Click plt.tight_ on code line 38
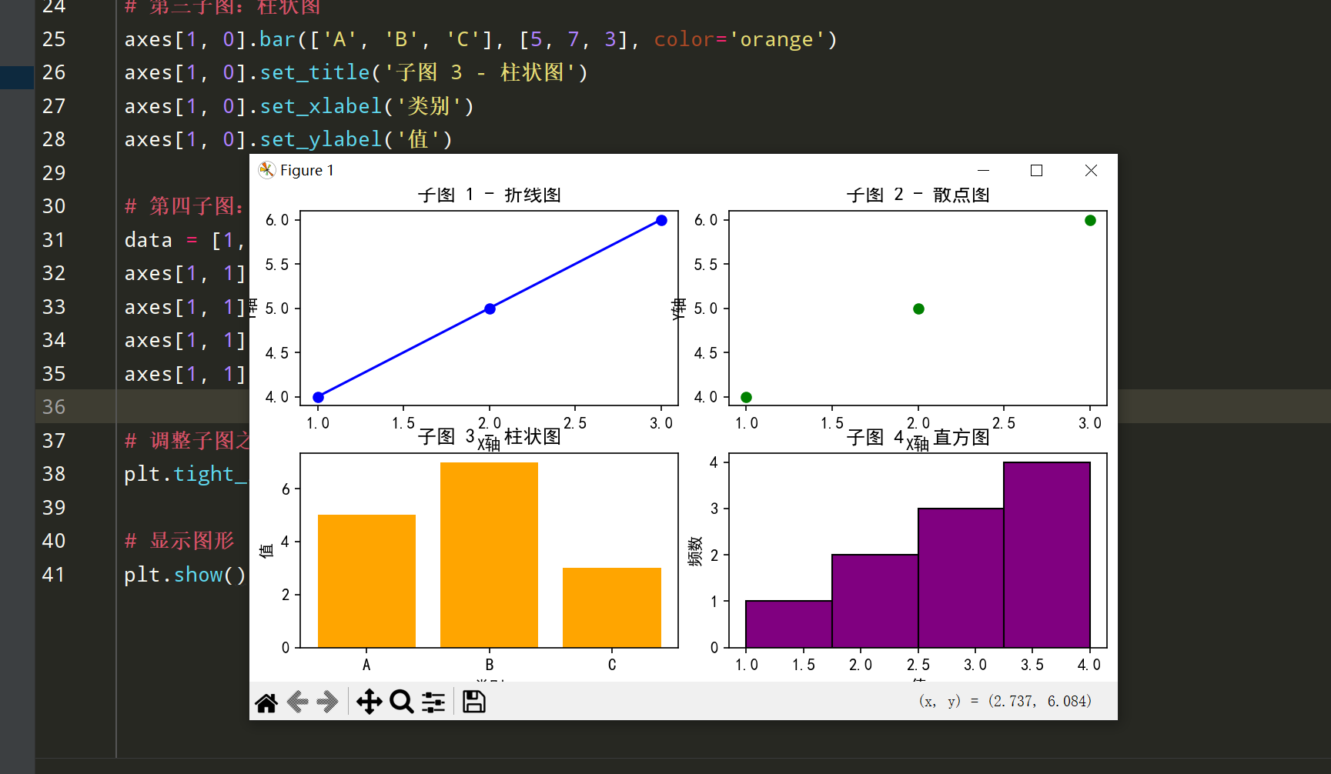This screenshot has width=1331, height=774. 186,474
